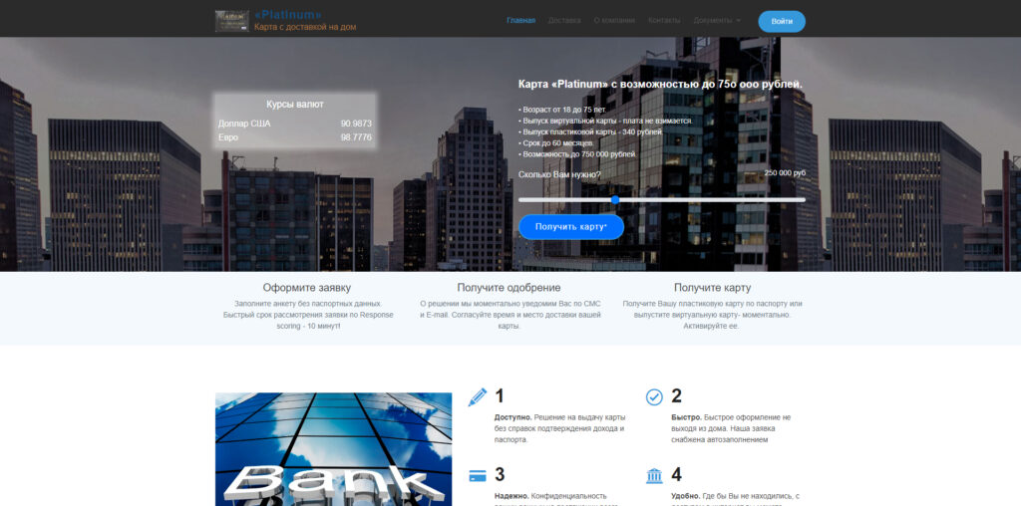Click the Получить карту button

(571, 227)
